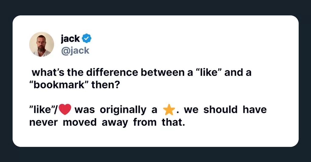Click the word "what's" starting the tweet

pyautogui.click(x=49, y=73)
